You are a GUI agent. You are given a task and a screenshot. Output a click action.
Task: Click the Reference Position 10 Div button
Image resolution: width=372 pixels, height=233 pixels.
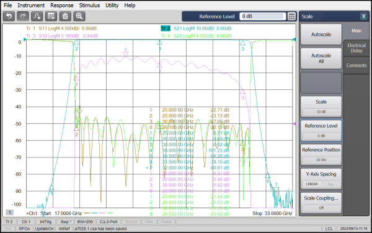(x=321, y=154)
